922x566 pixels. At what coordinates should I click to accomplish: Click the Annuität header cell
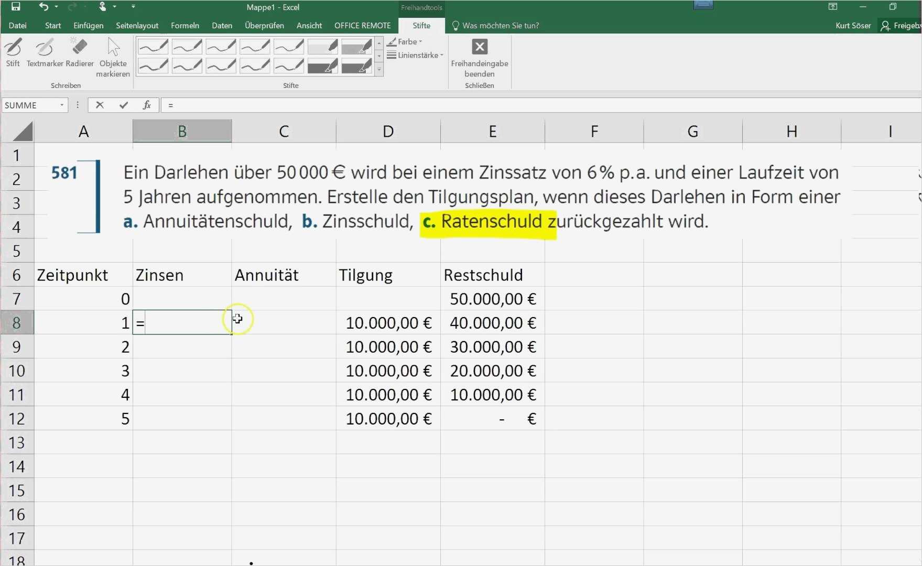pos(284,275)
